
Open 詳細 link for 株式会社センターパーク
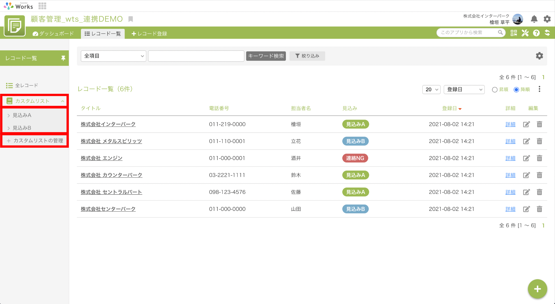[510, 209]
